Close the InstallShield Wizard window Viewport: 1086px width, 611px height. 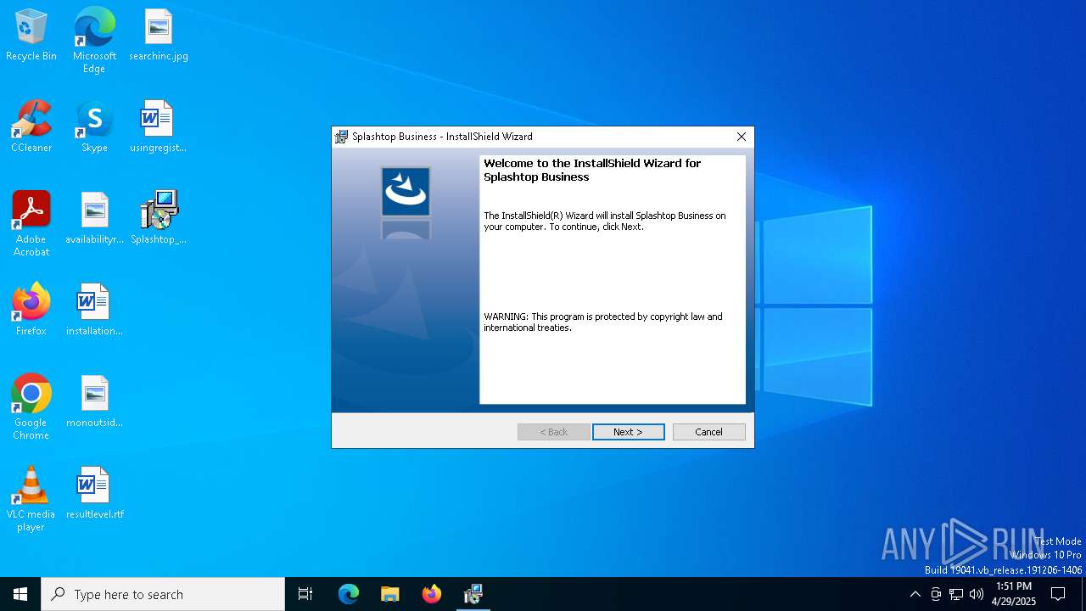[741, 137]
